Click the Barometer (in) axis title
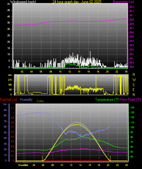The width and height of the screenshot is (142, 169). 123,2
